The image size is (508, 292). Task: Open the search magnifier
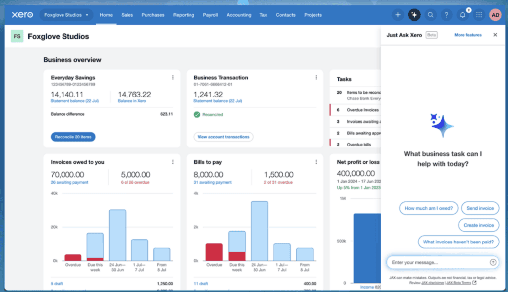pyautogui.click(x=430, y=15)
